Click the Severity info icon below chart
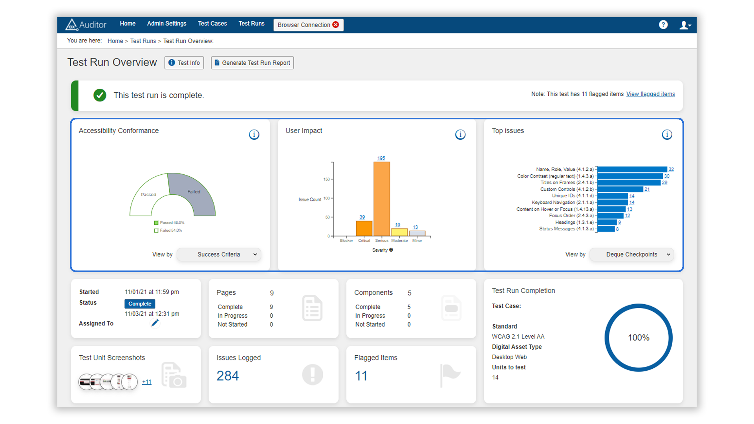754x424 pixels. [391, 250]
